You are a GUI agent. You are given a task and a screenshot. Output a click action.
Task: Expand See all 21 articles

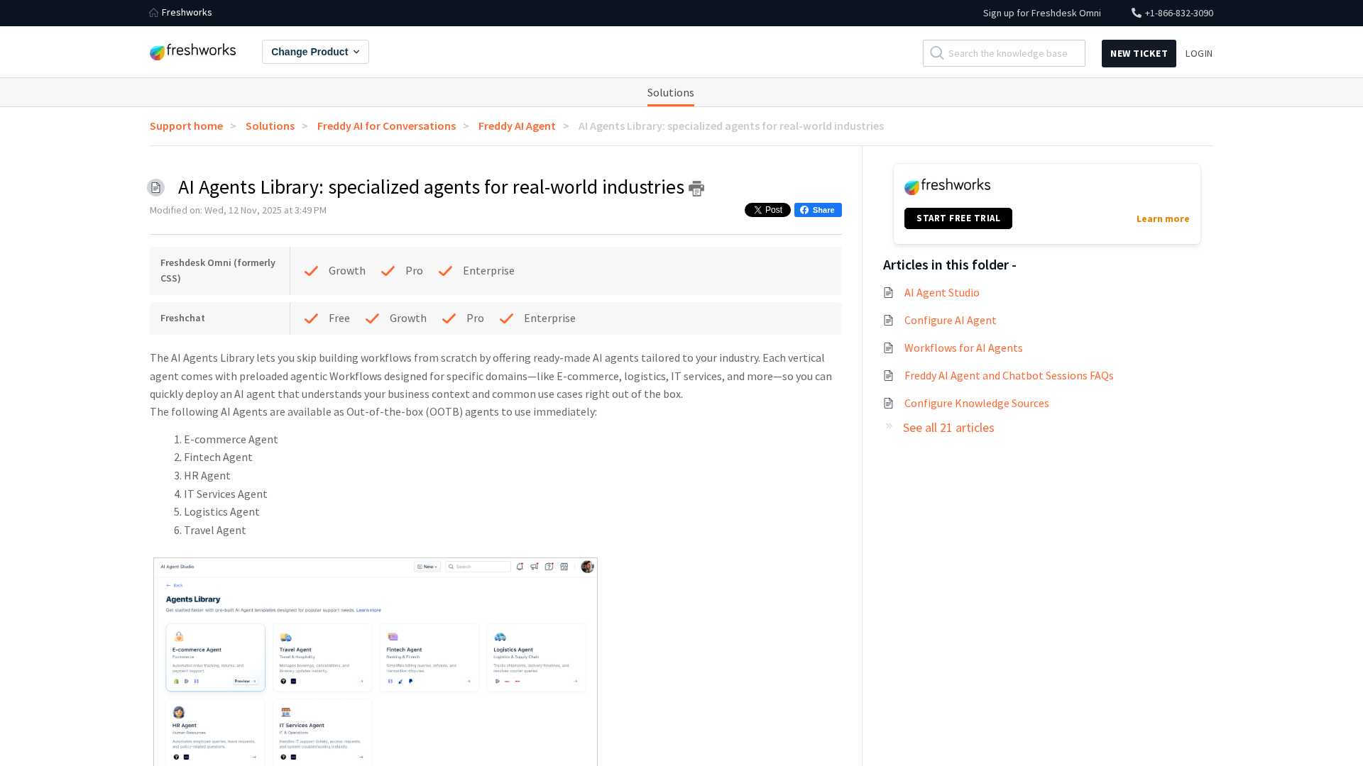pos(948,428)
